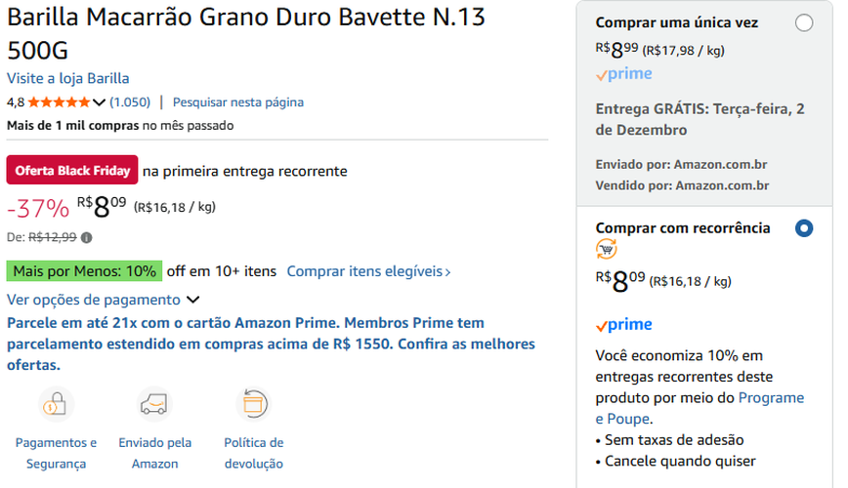Click the Política de devolução return icon
Screen dimensions: 848x488
253,403
